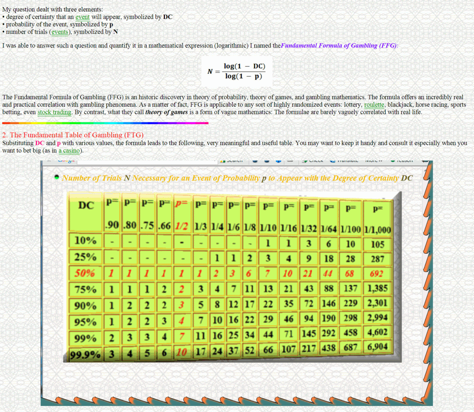Click the table cell showing '6,904'
Screen dimensions: 474x412
[x=377, y=347]
